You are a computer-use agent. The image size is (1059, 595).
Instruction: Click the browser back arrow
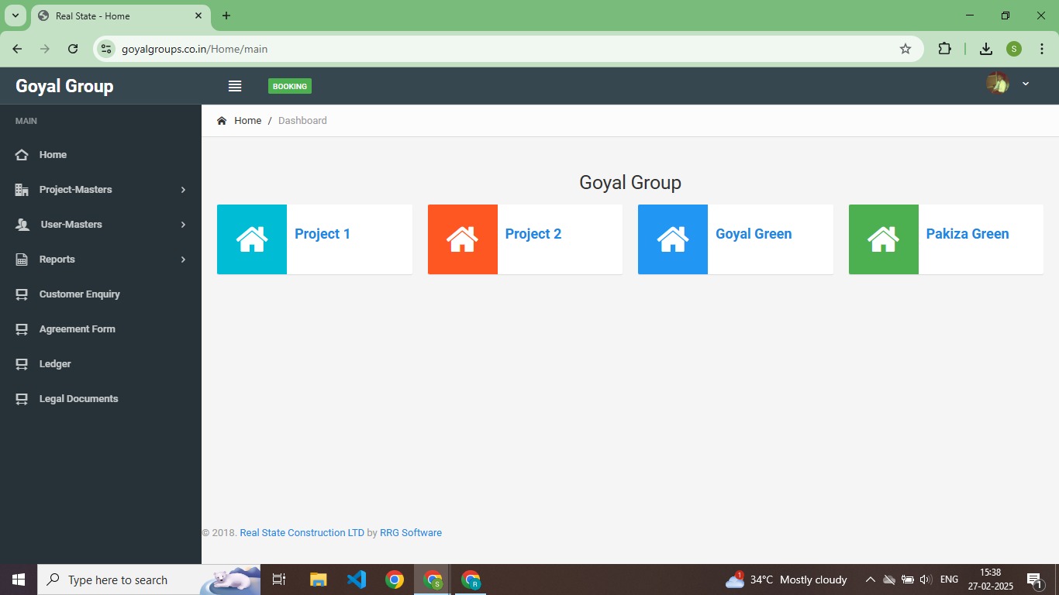click(17, 49)
